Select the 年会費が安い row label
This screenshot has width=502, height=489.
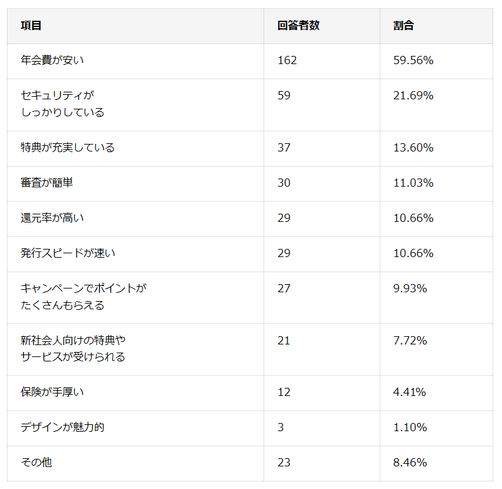[52, 60]
